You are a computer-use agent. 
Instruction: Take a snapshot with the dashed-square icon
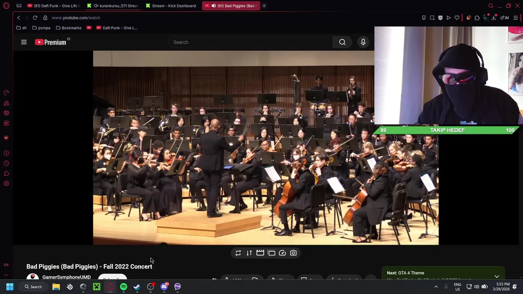tap(432, 18)
